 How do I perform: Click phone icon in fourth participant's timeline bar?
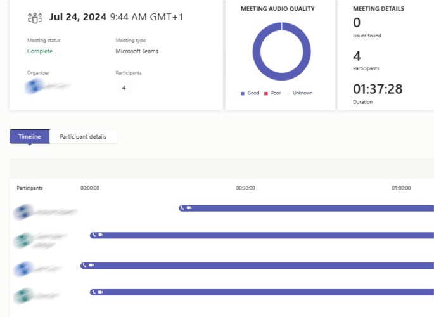[94, 292]
